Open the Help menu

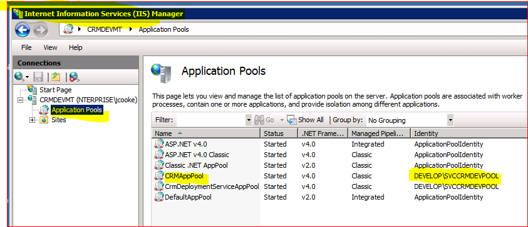click(x=75, y=47)
